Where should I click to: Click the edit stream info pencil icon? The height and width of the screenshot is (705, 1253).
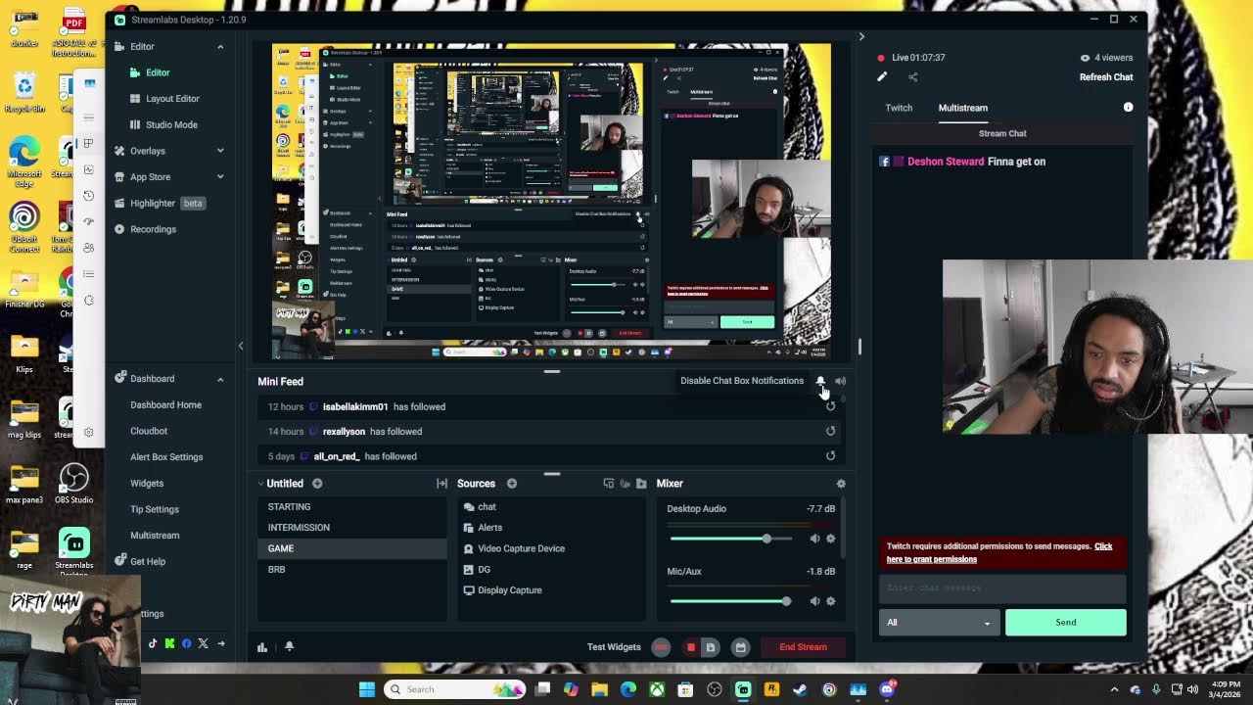(x=882, y=77)
